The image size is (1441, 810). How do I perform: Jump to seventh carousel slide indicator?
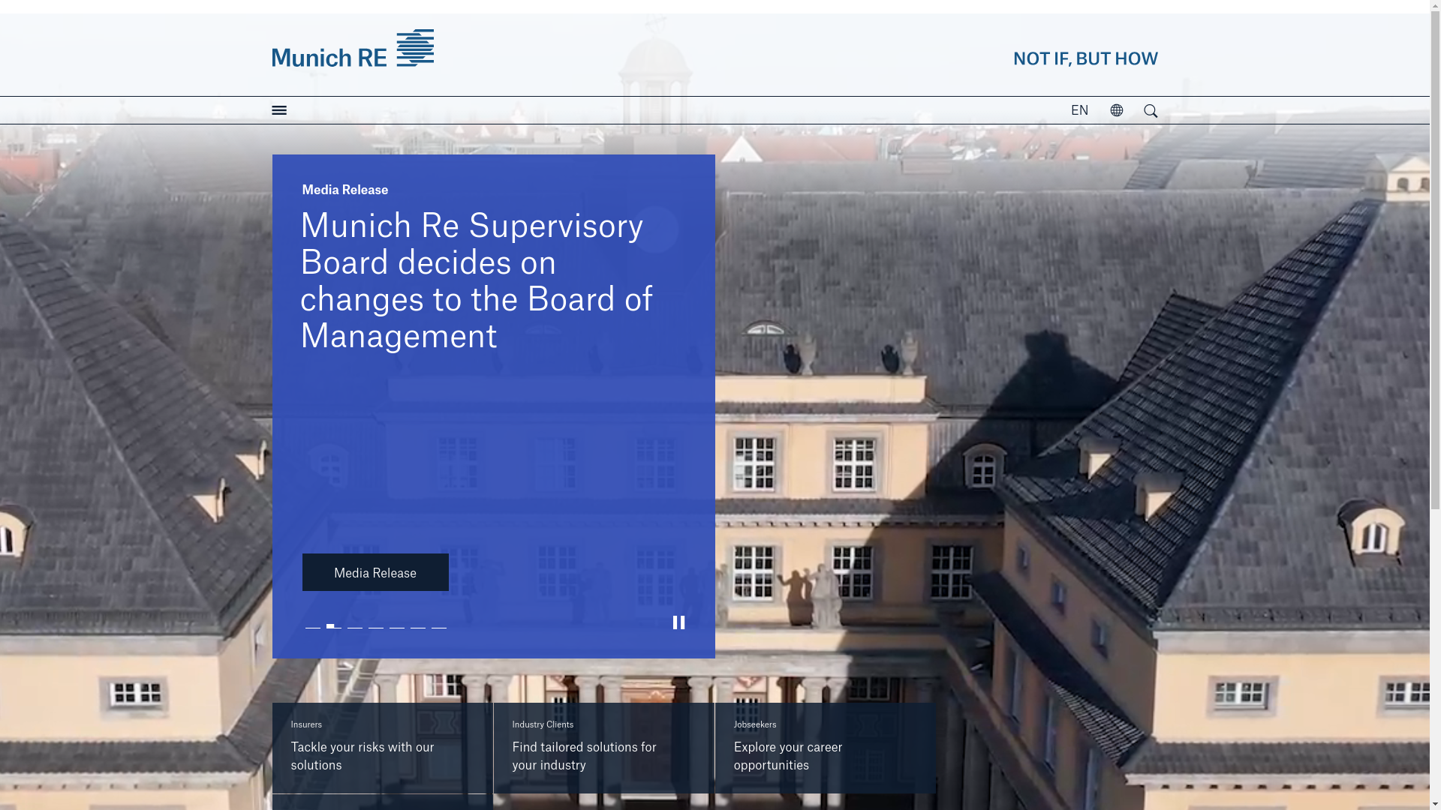coord(438,626)
